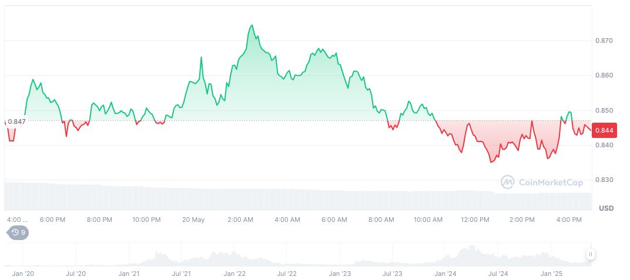The image size is (630, 280).
Task: Click the 2:00 AM time axis label
Action: 240,220
